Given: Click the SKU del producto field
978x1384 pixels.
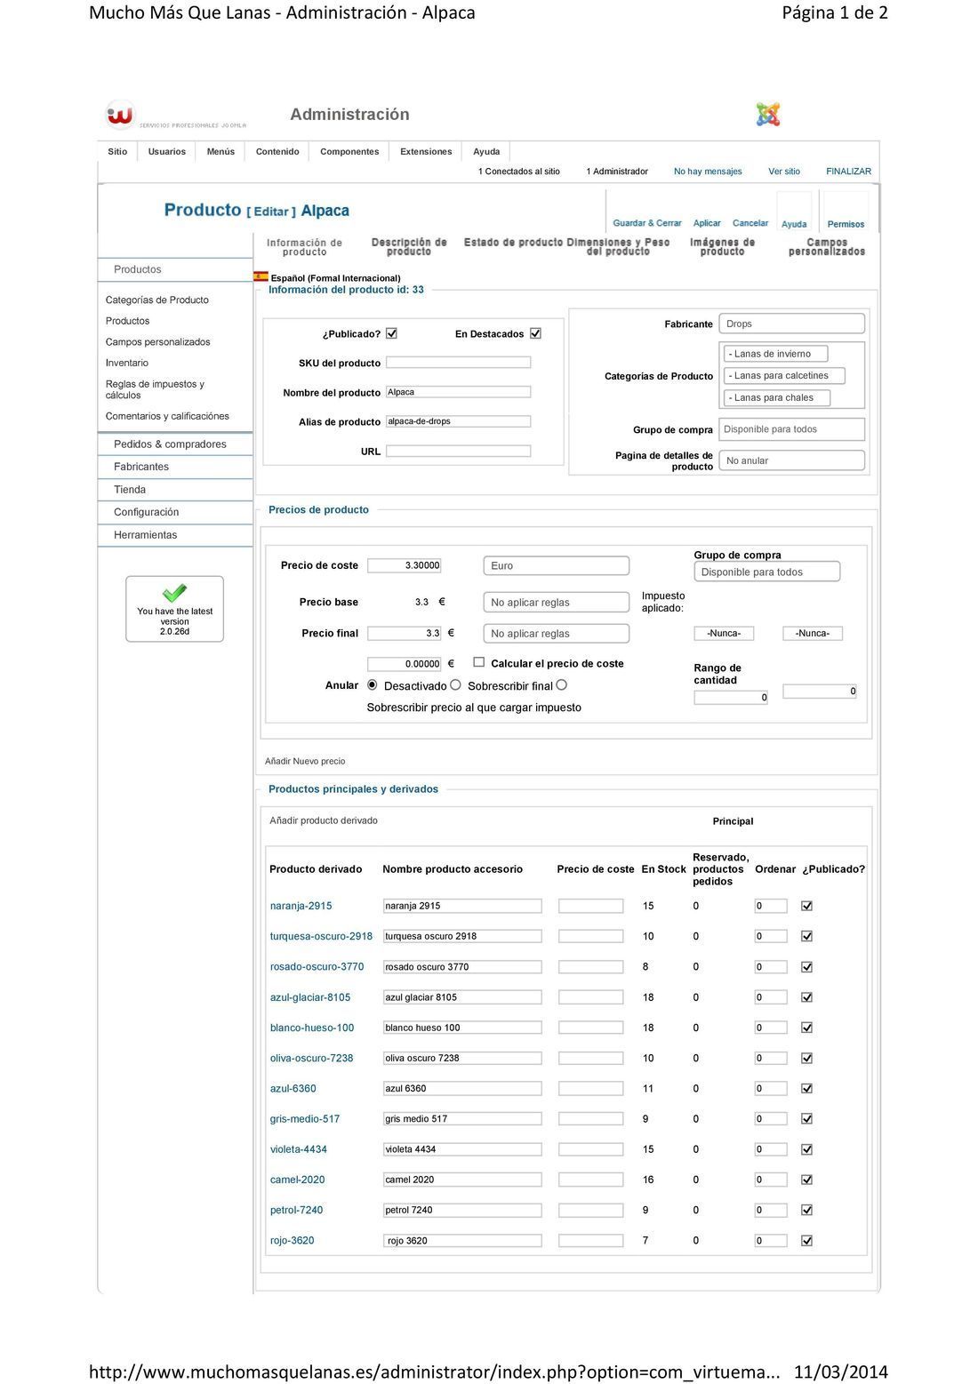Looking at the screenshot, I should 459,363.
